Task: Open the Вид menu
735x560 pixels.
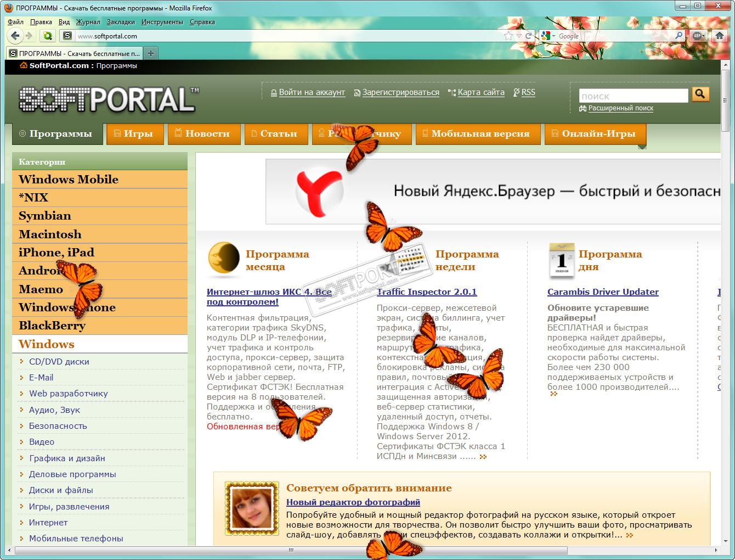Action: pyautogui.click(x=64, y=22)
